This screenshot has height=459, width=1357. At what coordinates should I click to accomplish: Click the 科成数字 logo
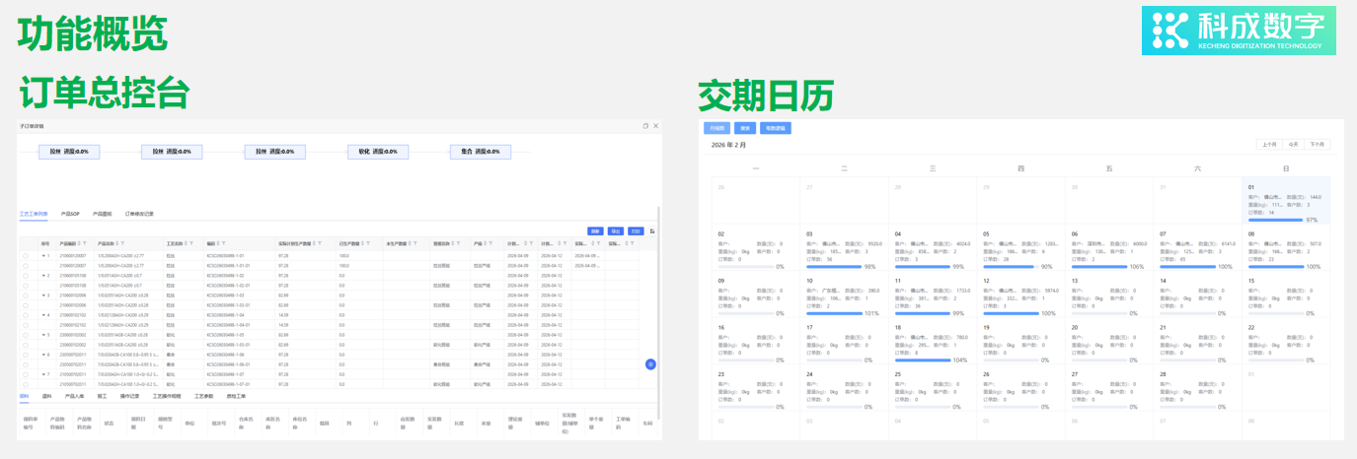pos(1239,31)
